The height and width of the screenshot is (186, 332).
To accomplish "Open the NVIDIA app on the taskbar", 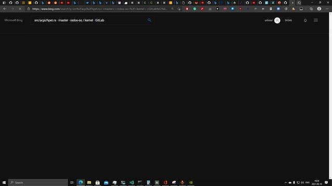I will pyautogui.click(x=191, y=182).
